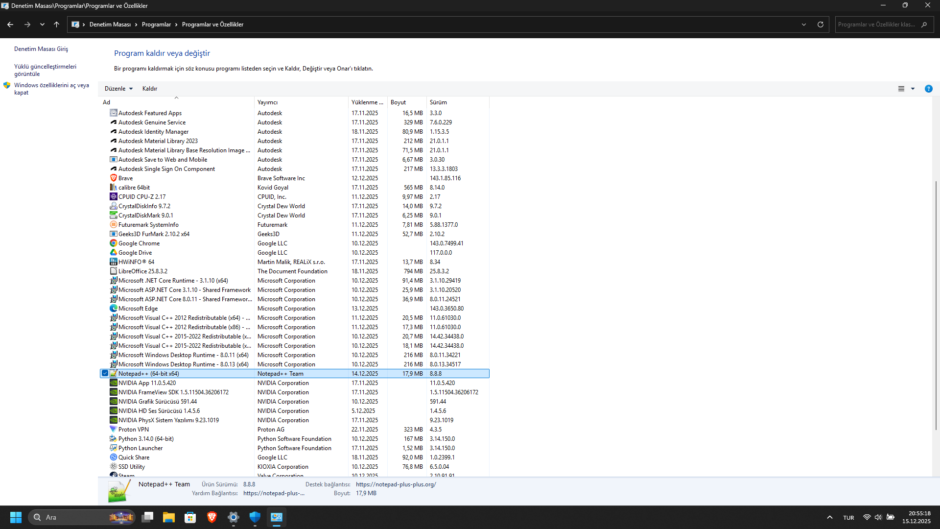
Task: Expand the chevron after Programlar breadcrumb
Action: [x=176, y=24]
